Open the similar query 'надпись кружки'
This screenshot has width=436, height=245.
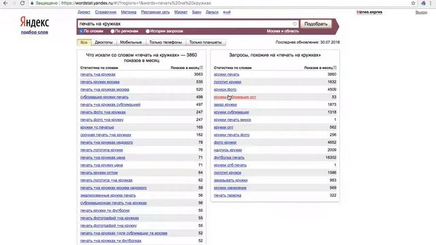(x=228, y=150)
